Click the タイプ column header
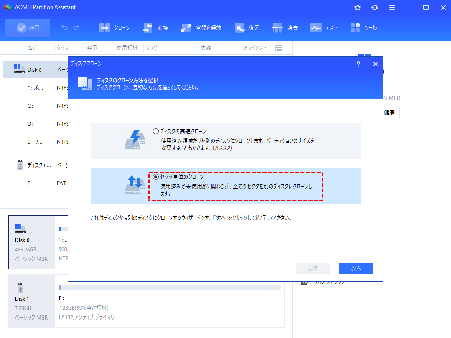The height and width of the screenshot is (338, 451). point(63,48)
